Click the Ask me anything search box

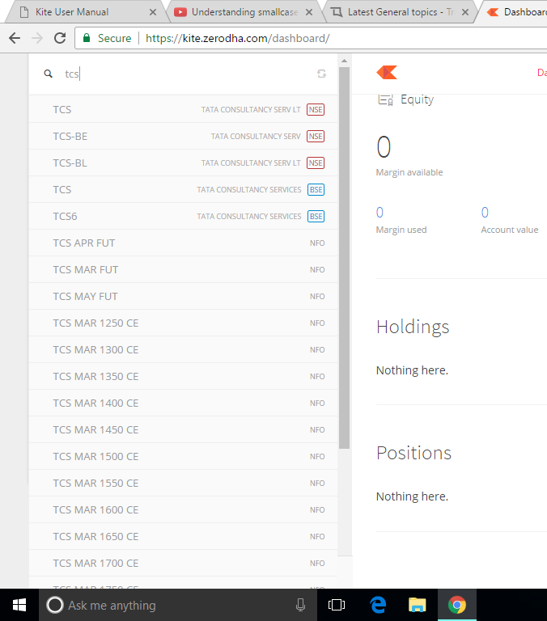click(178, 605)
